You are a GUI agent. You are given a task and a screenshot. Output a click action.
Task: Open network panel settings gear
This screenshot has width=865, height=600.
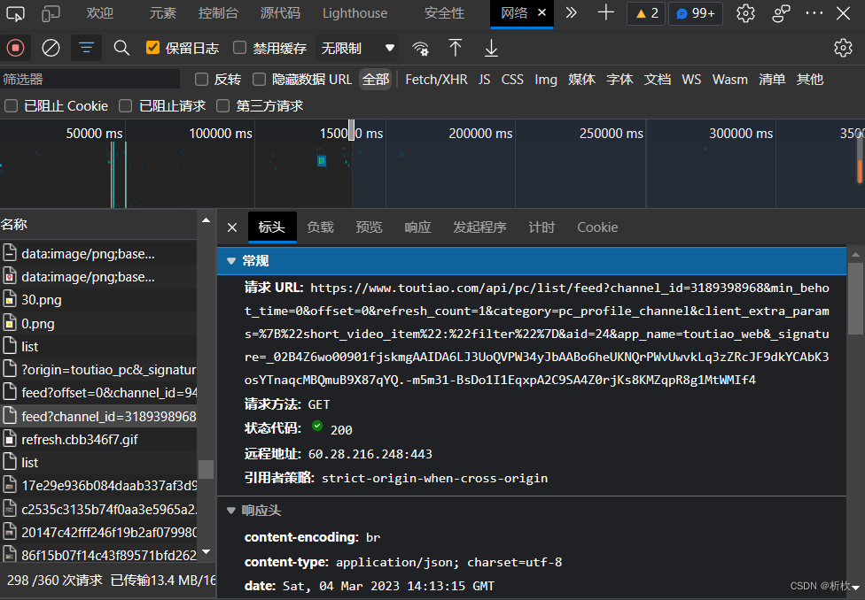click(843, 49)
